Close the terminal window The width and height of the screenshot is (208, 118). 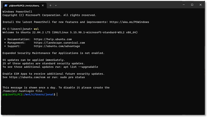[200, 5]
